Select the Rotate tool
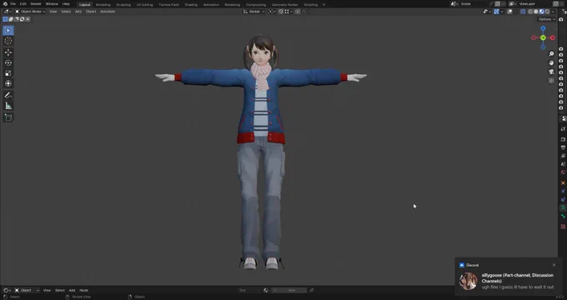 [8, 62]
